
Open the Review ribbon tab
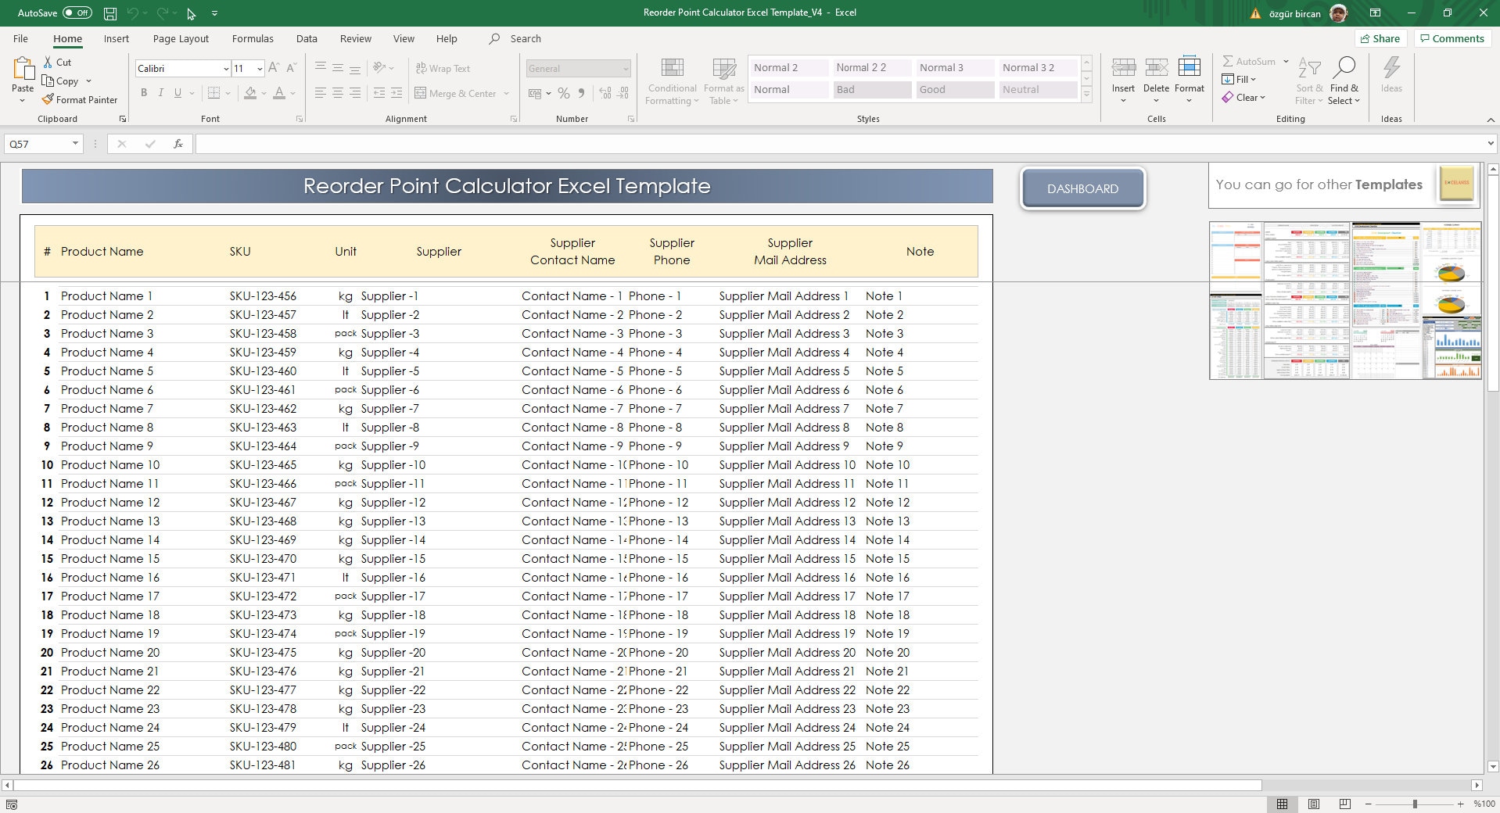click(355, 38)
